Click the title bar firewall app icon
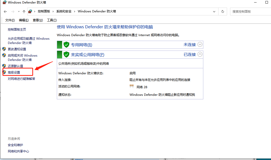The height and width of the screenshot is (160, 271). 4,2
